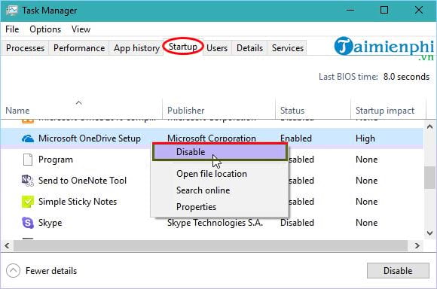Click the vertical scrollbar down arrow
The height and width of the screenshot is (289, 437).
point(429,233)
